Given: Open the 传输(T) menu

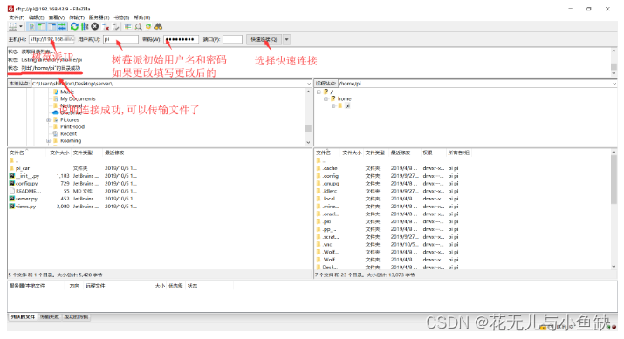Looking at the screenshot, I should (77, 17).
